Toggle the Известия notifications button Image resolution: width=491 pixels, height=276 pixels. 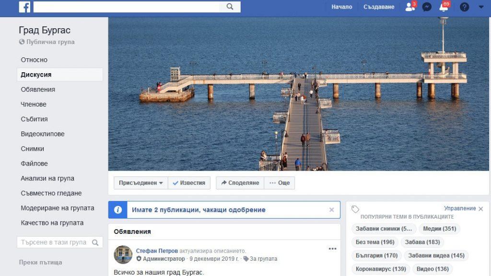189,183
